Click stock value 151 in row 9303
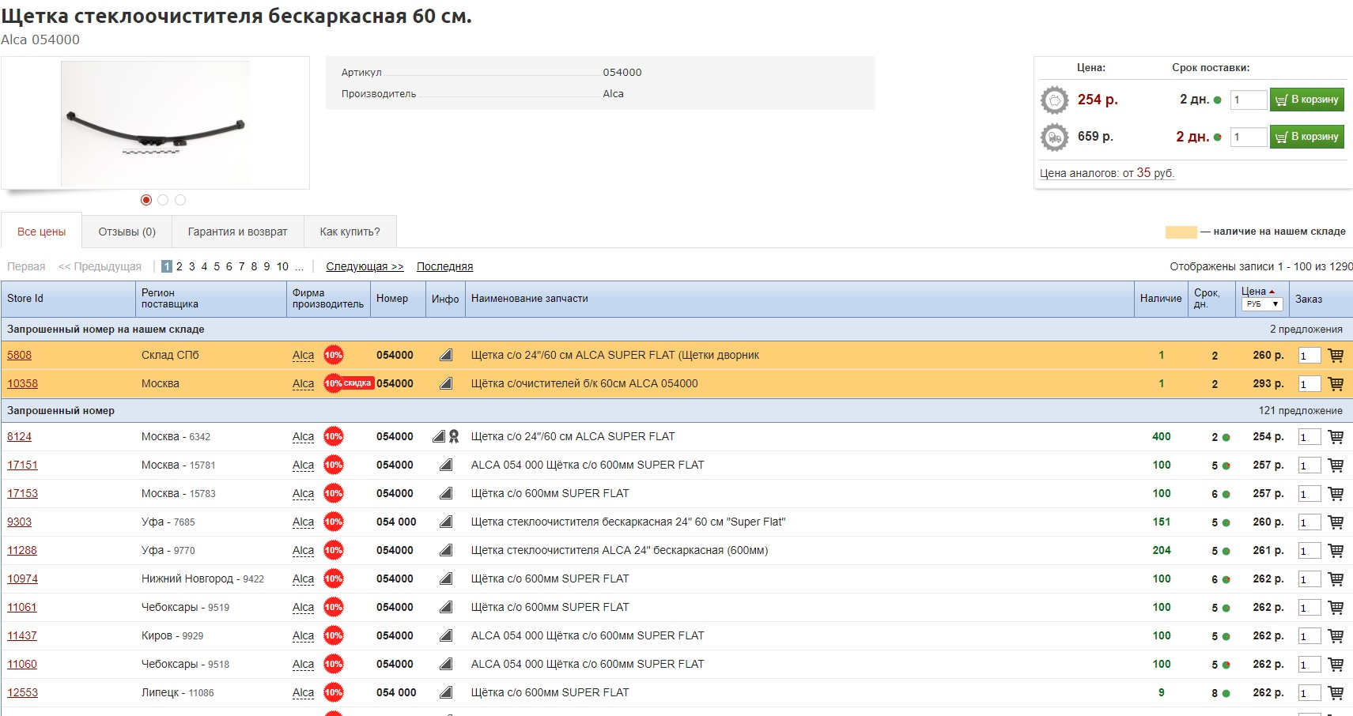This screenshot has width=1353, height=716. tap(1161, 522)
